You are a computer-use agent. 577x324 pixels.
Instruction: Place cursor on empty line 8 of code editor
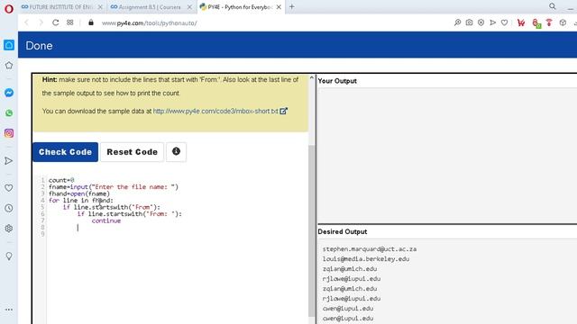(x=78, y=228)
